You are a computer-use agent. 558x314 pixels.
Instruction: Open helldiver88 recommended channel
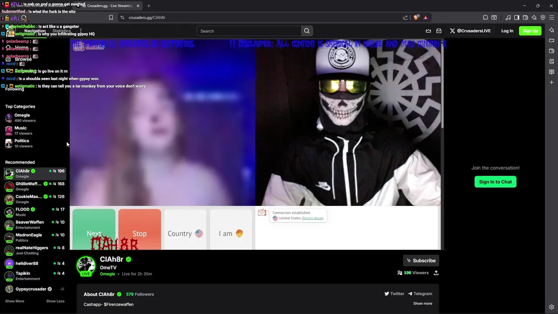coord(34,263)
